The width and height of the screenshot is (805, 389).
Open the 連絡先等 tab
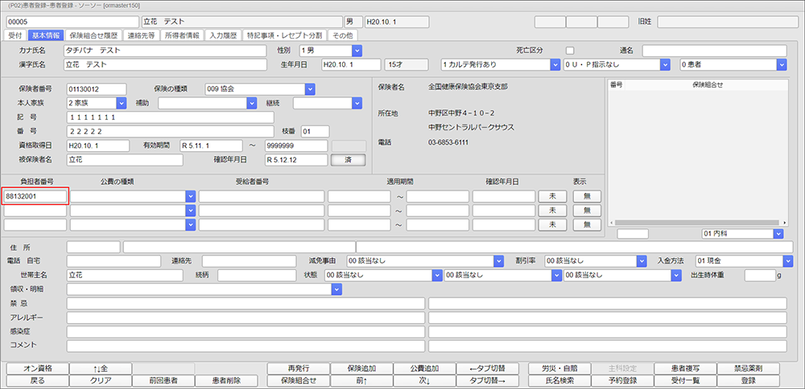click(x=140, y=35)
